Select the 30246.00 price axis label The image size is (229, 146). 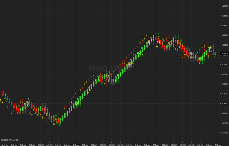click(225, 113)
